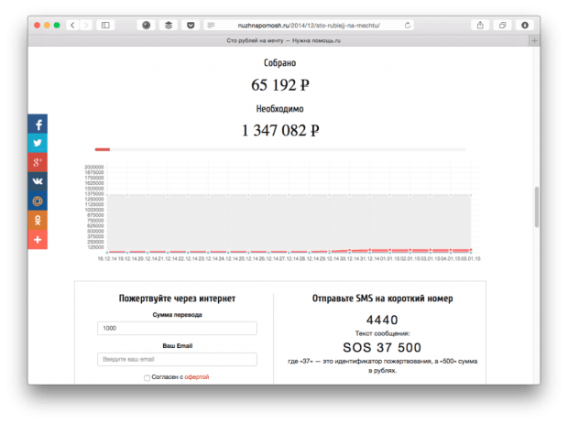568x424 pixels.
Task: Open Safari downloads button
Action: click(x=526, y=25)
